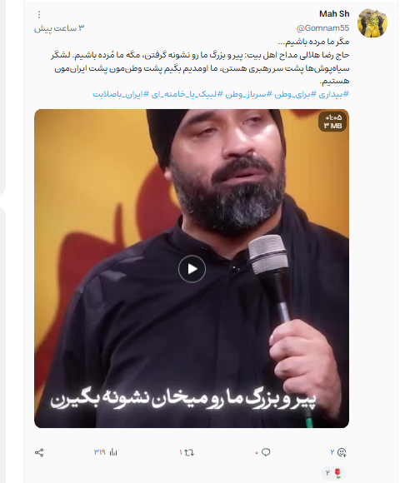Click the share icon below the post
Image resolution: width=400 pixels, height=483 pixels.
(39, 452)
